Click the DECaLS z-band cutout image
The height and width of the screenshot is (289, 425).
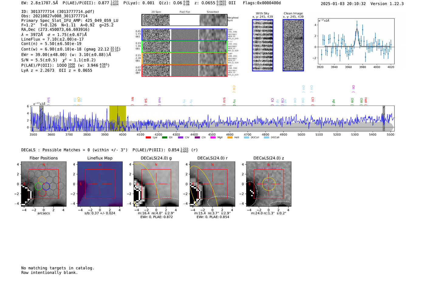(269, 184)
